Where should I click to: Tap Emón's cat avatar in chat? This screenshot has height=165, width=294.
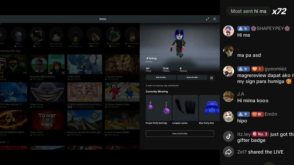(x=229, y=117)
